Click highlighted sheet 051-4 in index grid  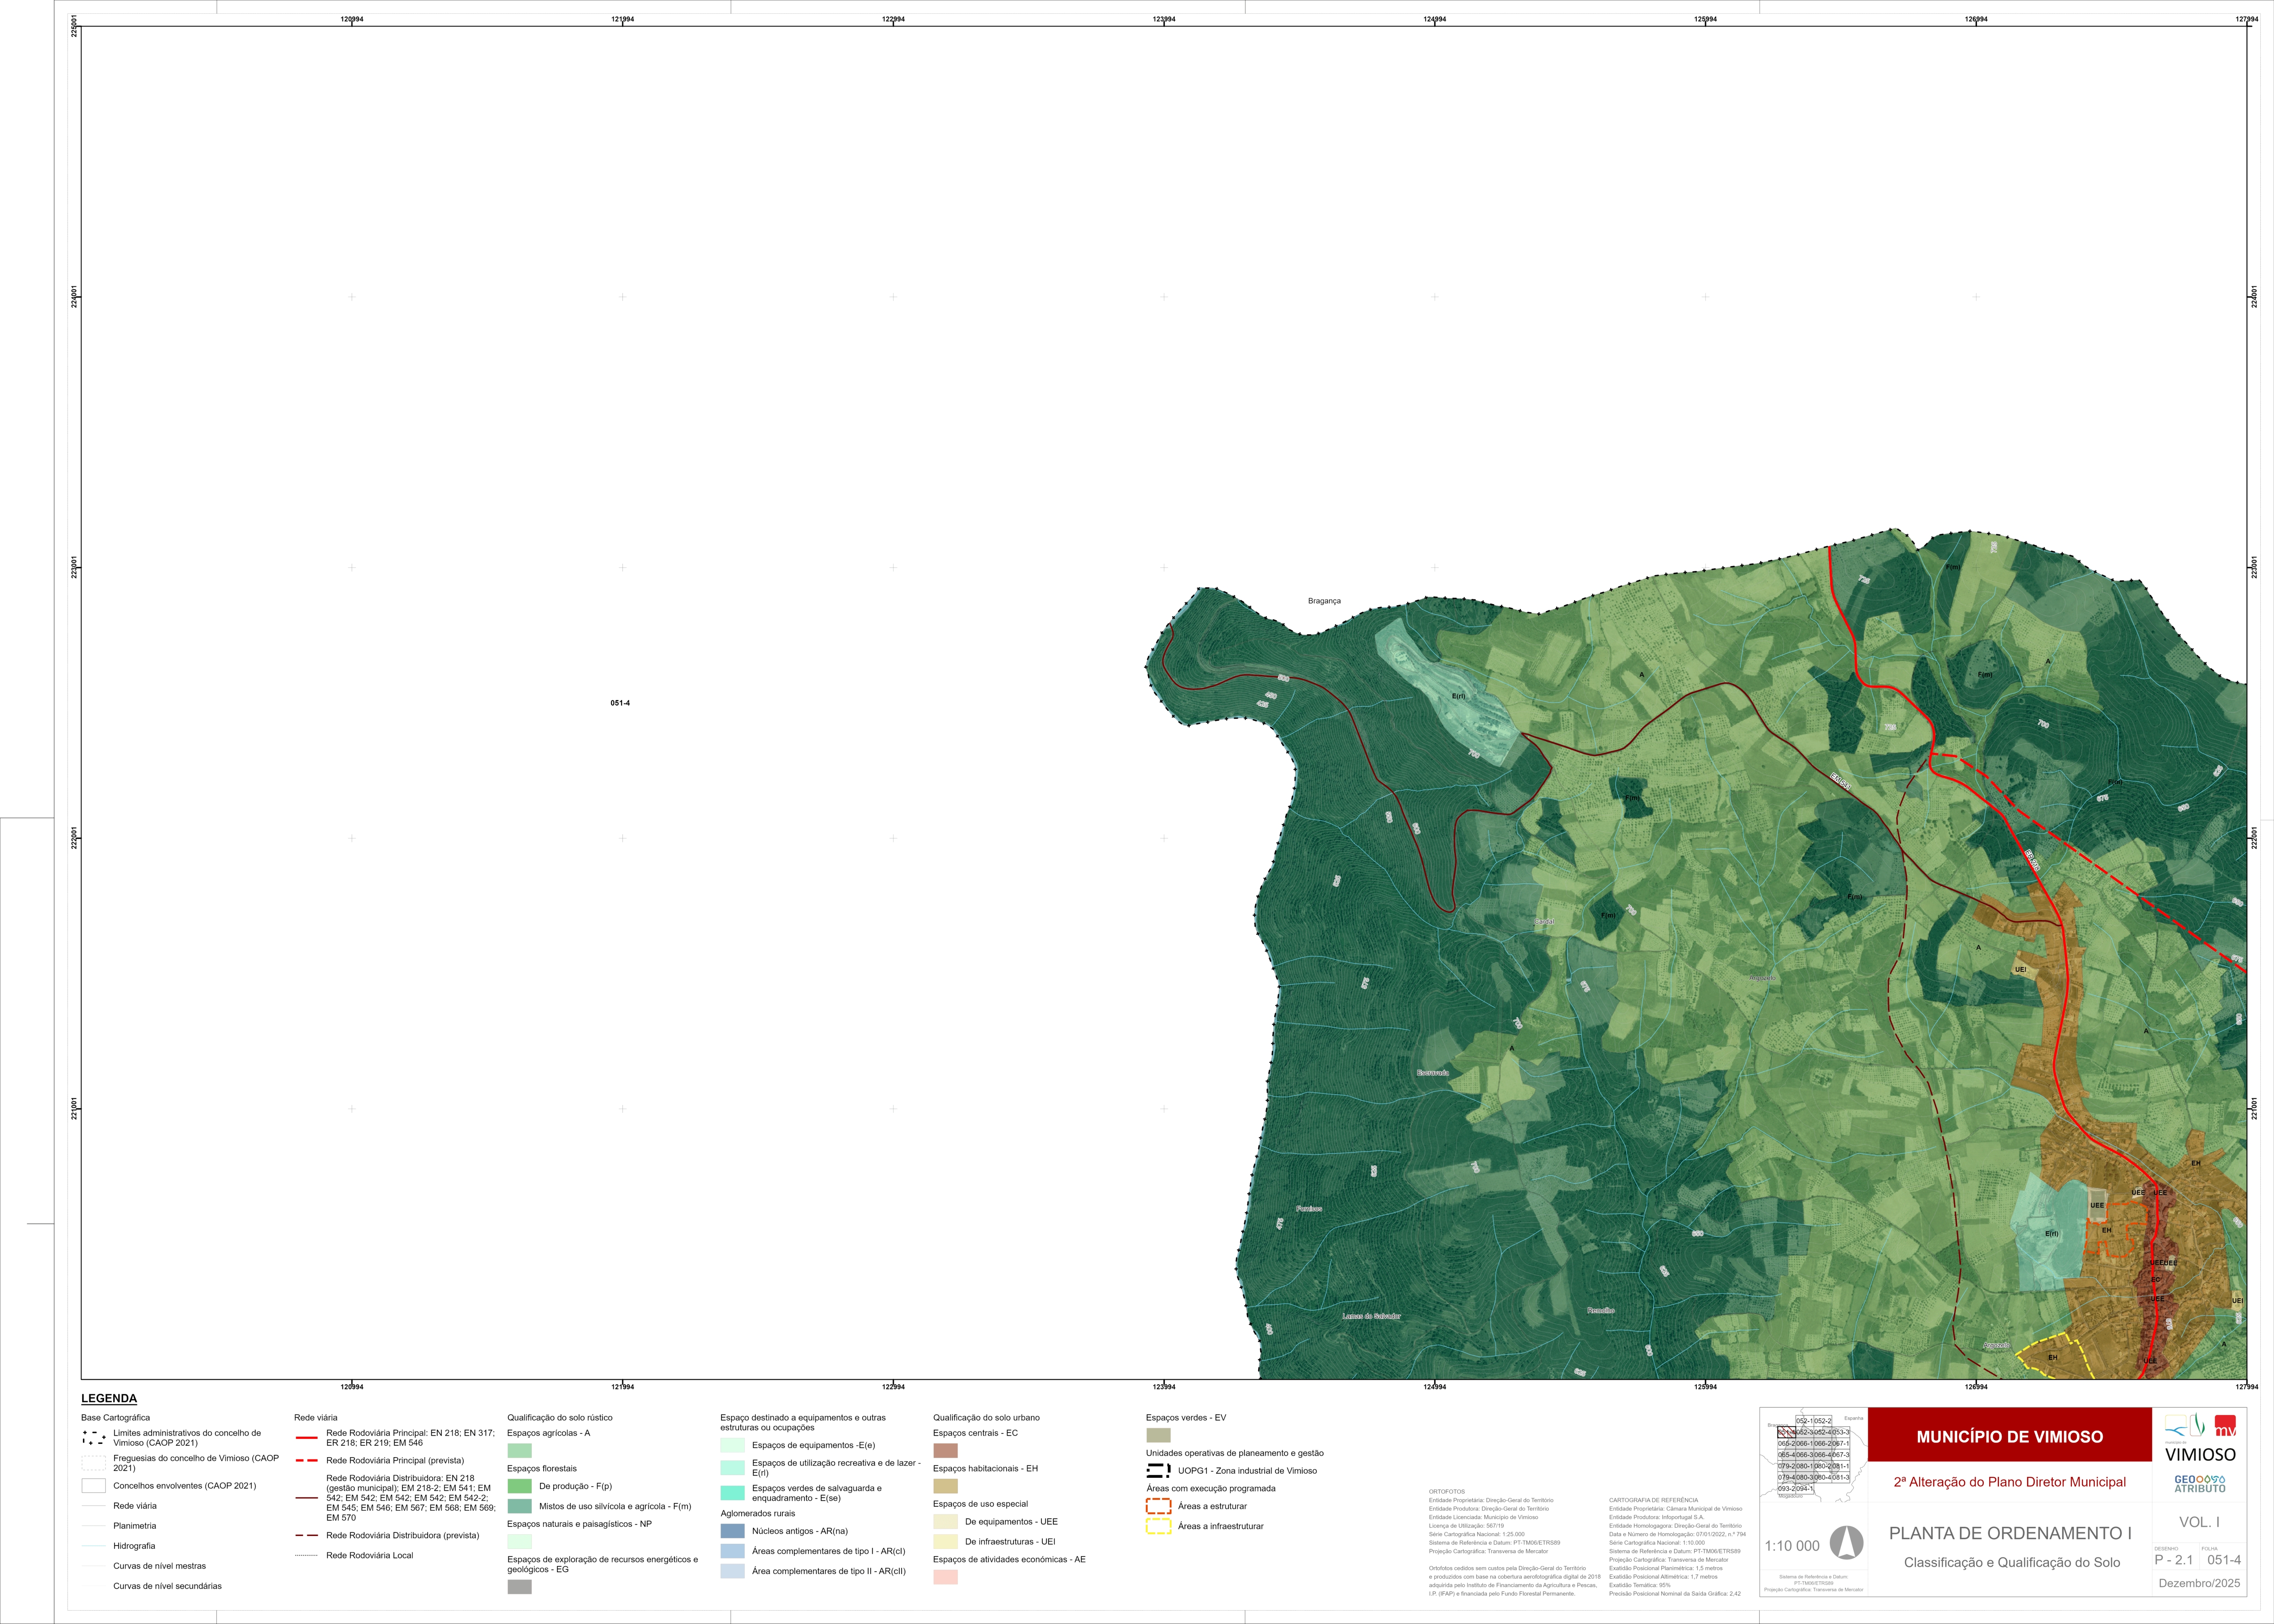pyautogui.click(x=1787, y=1433)
